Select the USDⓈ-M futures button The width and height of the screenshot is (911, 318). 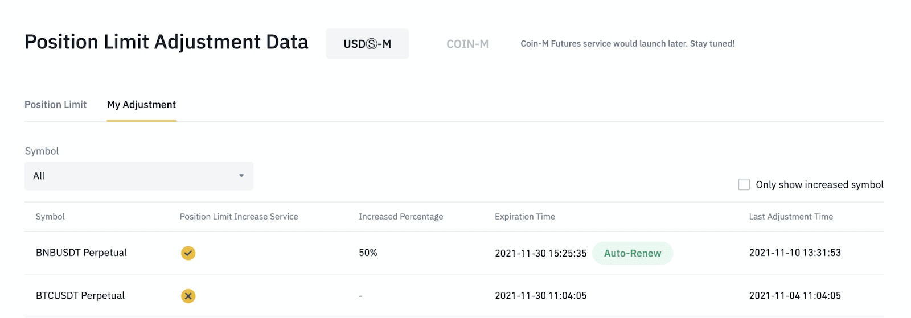(x=367, y=44)
